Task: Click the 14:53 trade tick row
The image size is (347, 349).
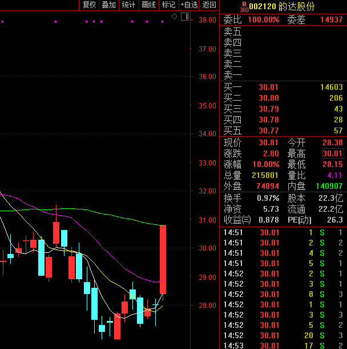Action: (283, 346)
